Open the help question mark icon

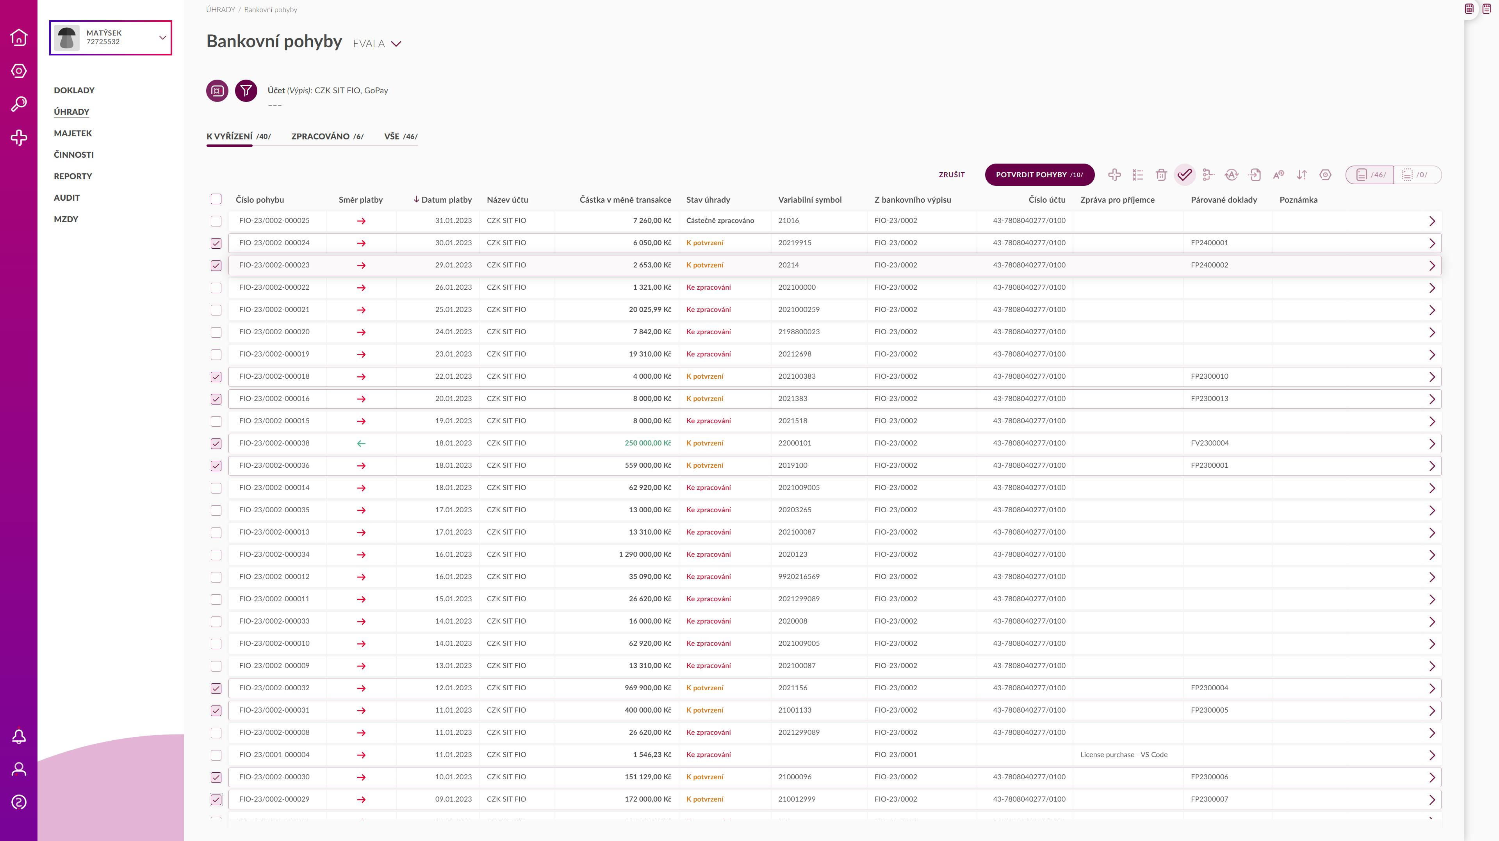(x=19, y=803)
